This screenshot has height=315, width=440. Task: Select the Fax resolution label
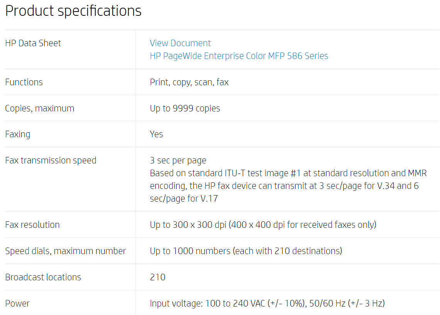(x=32, y=225)
